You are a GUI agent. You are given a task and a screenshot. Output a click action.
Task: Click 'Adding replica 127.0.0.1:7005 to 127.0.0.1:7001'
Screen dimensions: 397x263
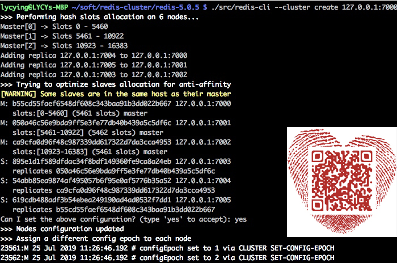tap(94, 65)
